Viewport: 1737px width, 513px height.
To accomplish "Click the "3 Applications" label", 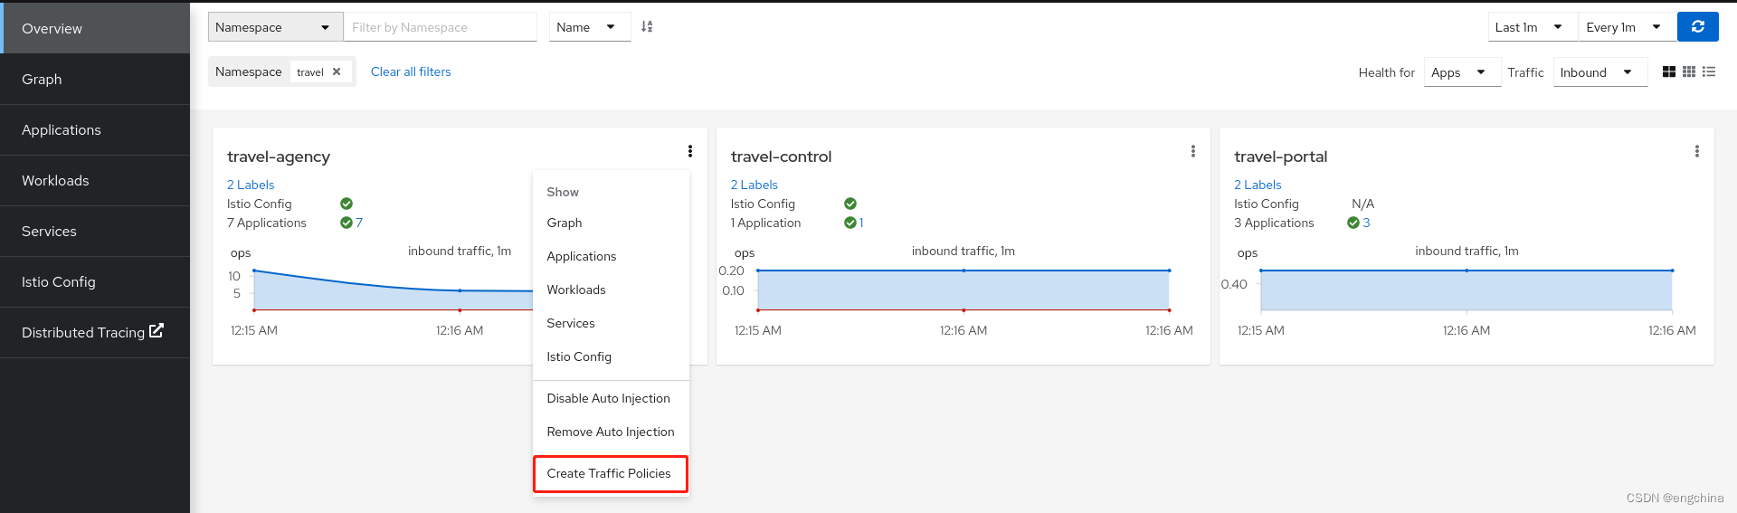I will tap(1274, 223).
